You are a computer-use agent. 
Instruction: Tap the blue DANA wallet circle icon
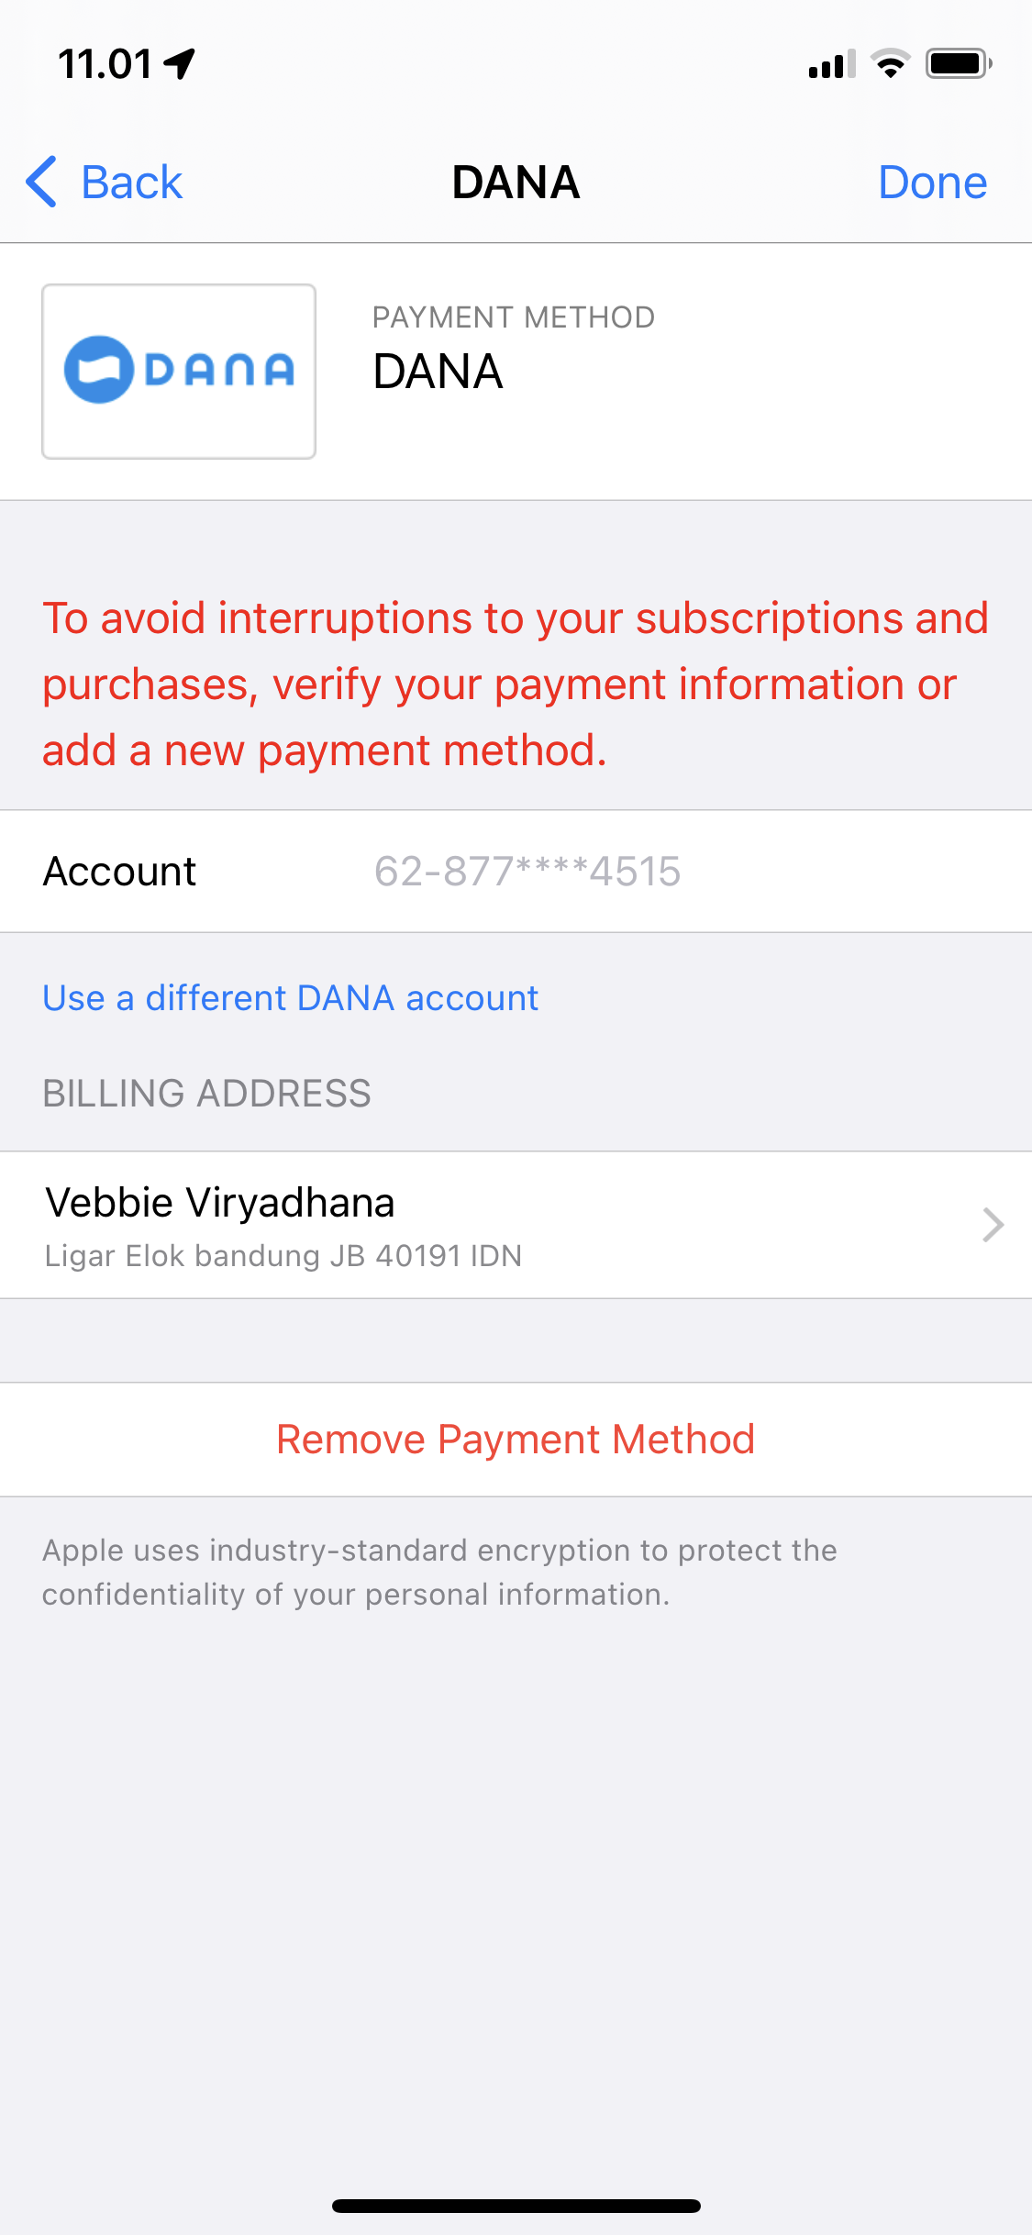98,370
